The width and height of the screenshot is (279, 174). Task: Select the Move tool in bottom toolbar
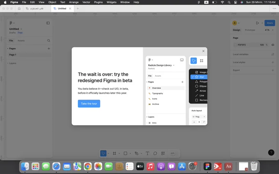[103, 153]
